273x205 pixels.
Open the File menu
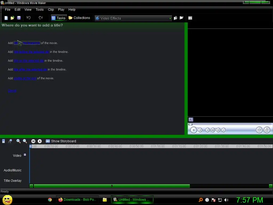pos(8,10)
